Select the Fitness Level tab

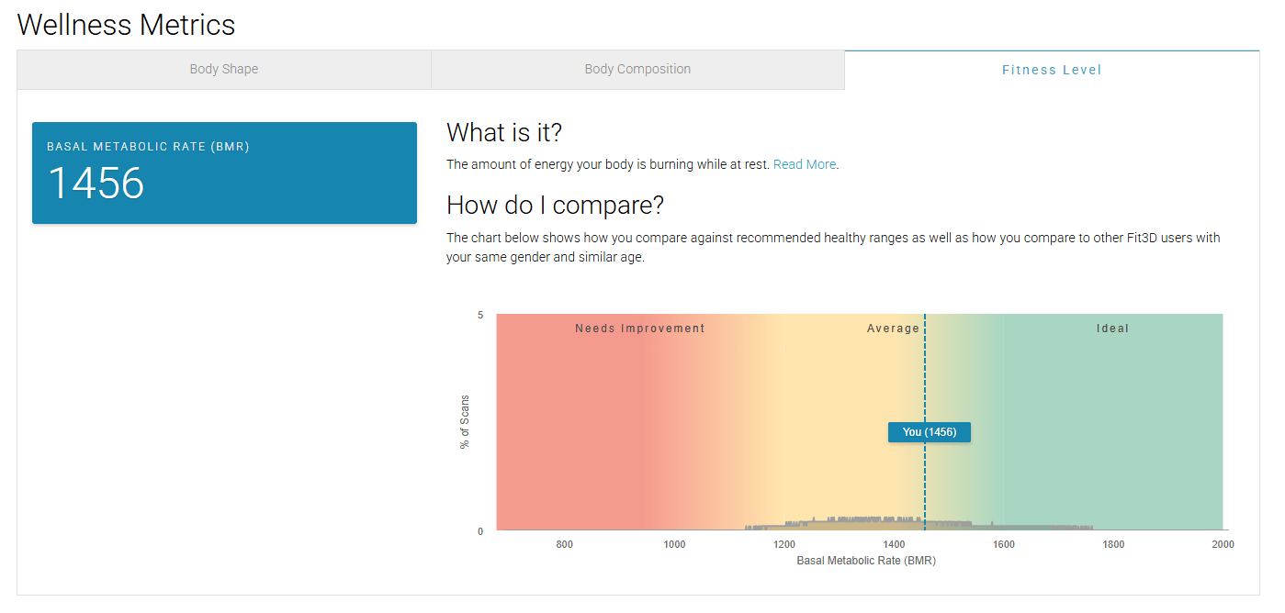pos(1052,70)
